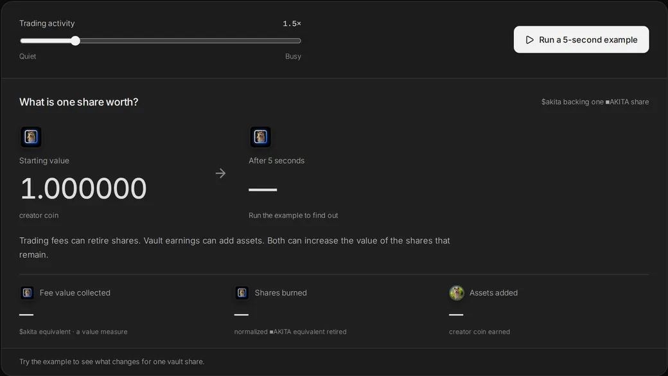The image size is (668, 376).
Task: Click the 'Assets added' label
Action: (493, 293)
